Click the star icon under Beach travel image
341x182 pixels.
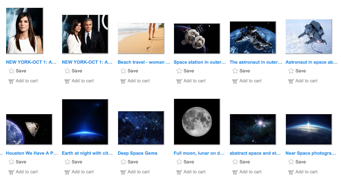click(x=123, y=71)
